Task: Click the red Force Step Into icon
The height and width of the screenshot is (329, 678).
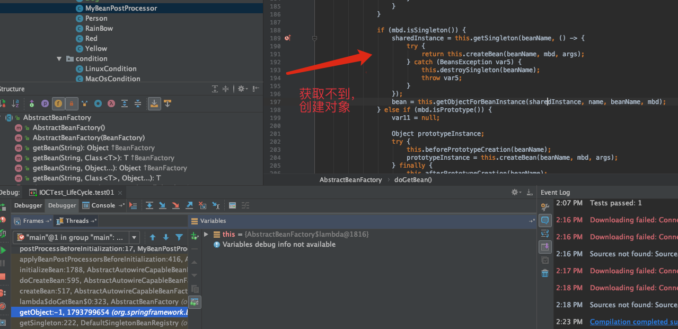Action: [x=175, y=205]
